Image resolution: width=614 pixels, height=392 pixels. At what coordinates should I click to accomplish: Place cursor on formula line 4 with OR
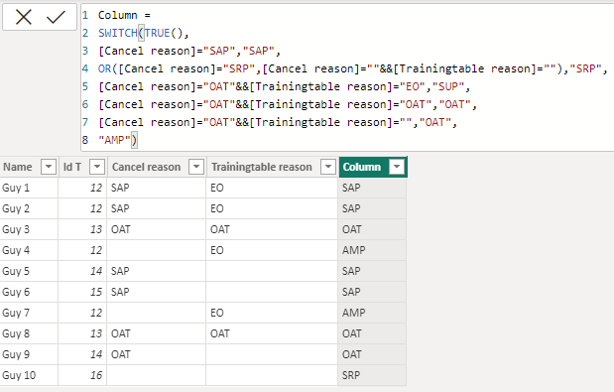coord(352,68)
